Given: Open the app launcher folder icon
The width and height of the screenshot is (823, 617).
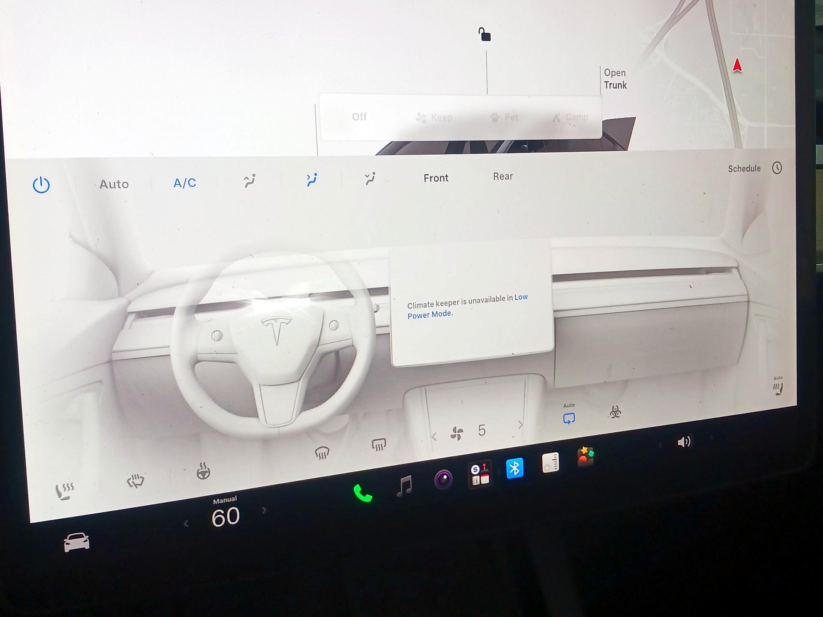Looking at the screenshot, I should pyautogui.click(x=480, y=474).
